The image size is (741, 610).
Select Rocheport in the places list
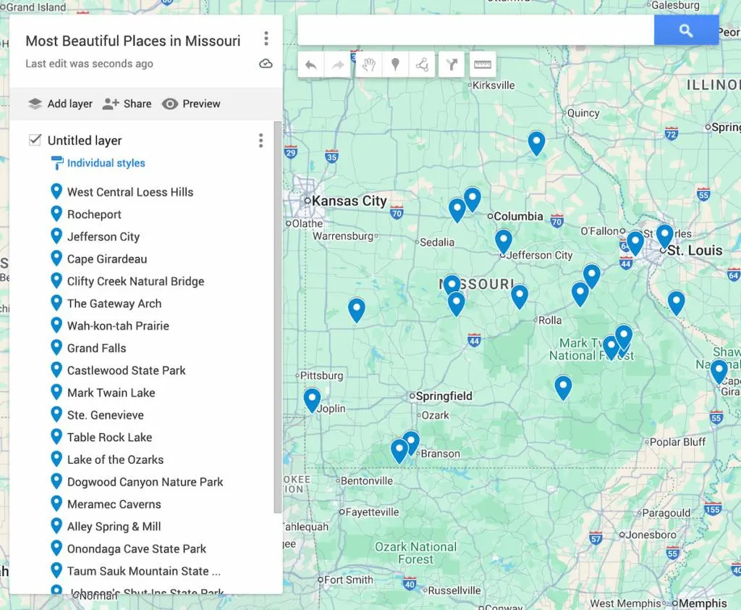[94, 214]
